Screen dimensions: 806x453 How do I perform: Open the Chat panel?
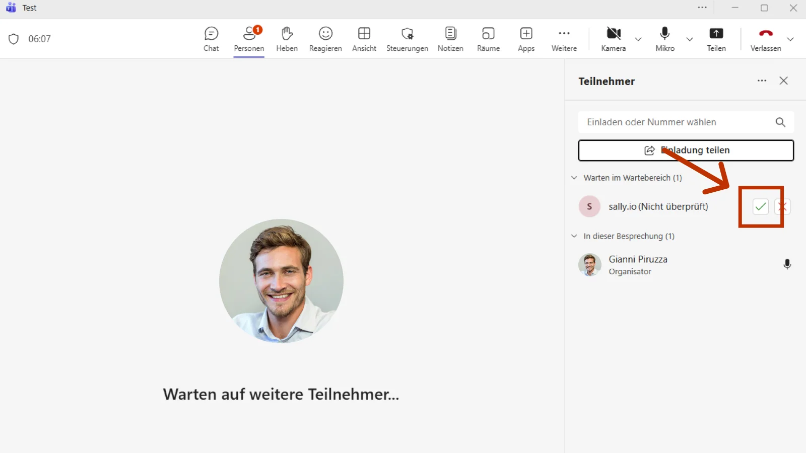point(211,39)
